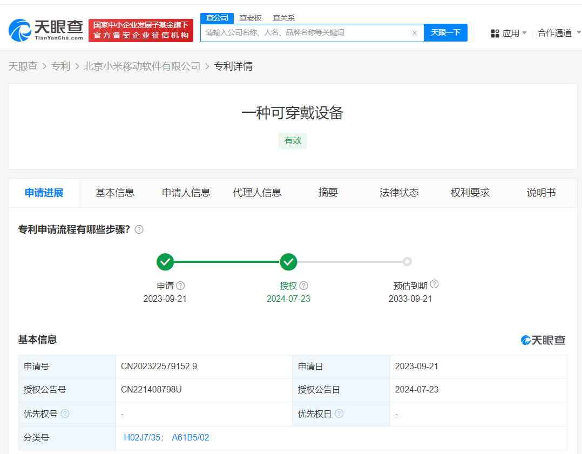Screen dimensions: 582x454
Task: Switch to the 摘要 tab
Action: pyautogui.click(x=328, y=193)
